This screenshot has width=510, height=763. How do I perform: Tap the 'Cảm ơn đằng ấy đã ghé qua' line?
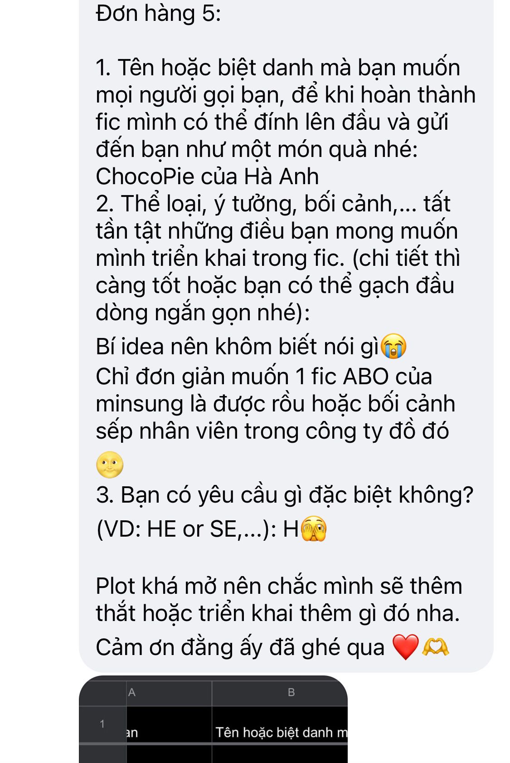(x=240, y=647)
